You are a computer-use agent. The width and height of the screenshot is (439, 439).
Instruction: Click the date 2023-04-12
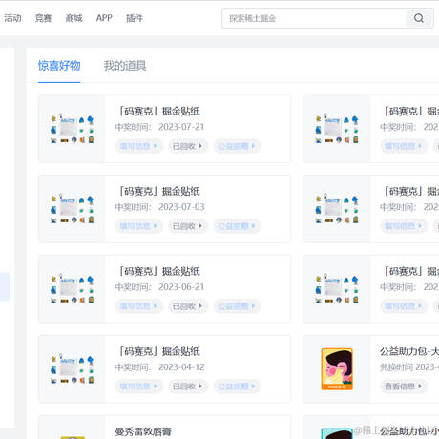[x=181, y=367]
